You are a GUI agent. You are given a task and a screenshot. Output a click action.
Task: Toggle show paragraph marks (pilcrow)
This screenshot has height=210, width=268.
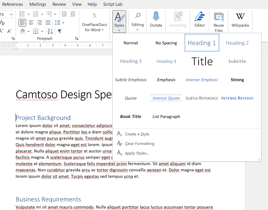(60, 31)
